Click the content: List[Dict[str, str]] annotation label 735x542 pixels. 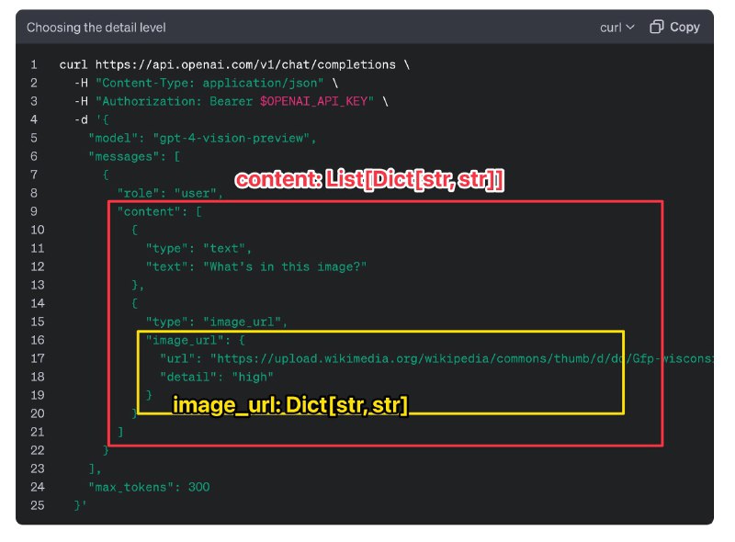(372, 179)
